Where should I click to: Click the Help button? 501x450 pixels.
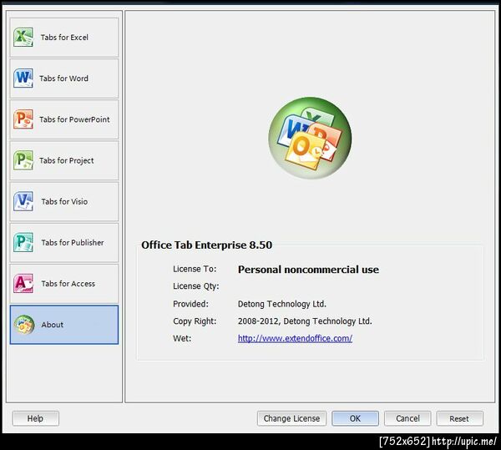[x=35, y=418]
